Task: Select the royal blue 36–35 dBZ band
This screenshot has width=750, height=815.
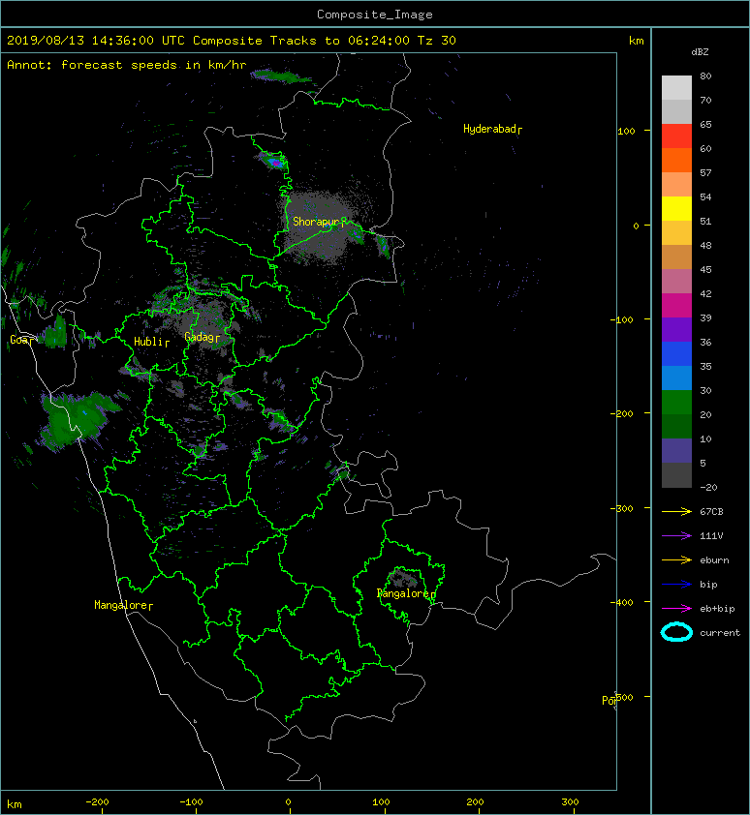Action: point(676,354)
